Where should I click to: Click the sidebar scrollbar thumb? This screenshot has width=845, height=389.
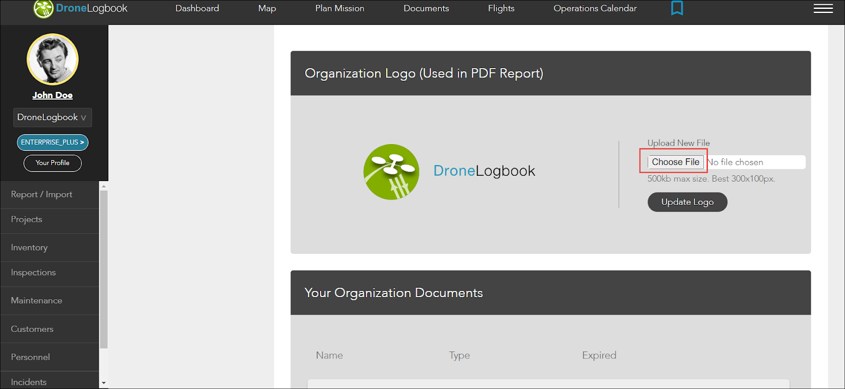(104, 269)
